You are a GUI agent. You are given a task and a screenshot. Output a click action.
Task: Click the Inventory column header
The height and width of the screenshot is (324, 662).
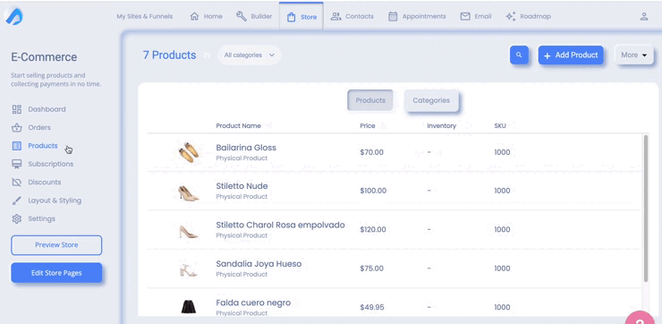point(442,125)
